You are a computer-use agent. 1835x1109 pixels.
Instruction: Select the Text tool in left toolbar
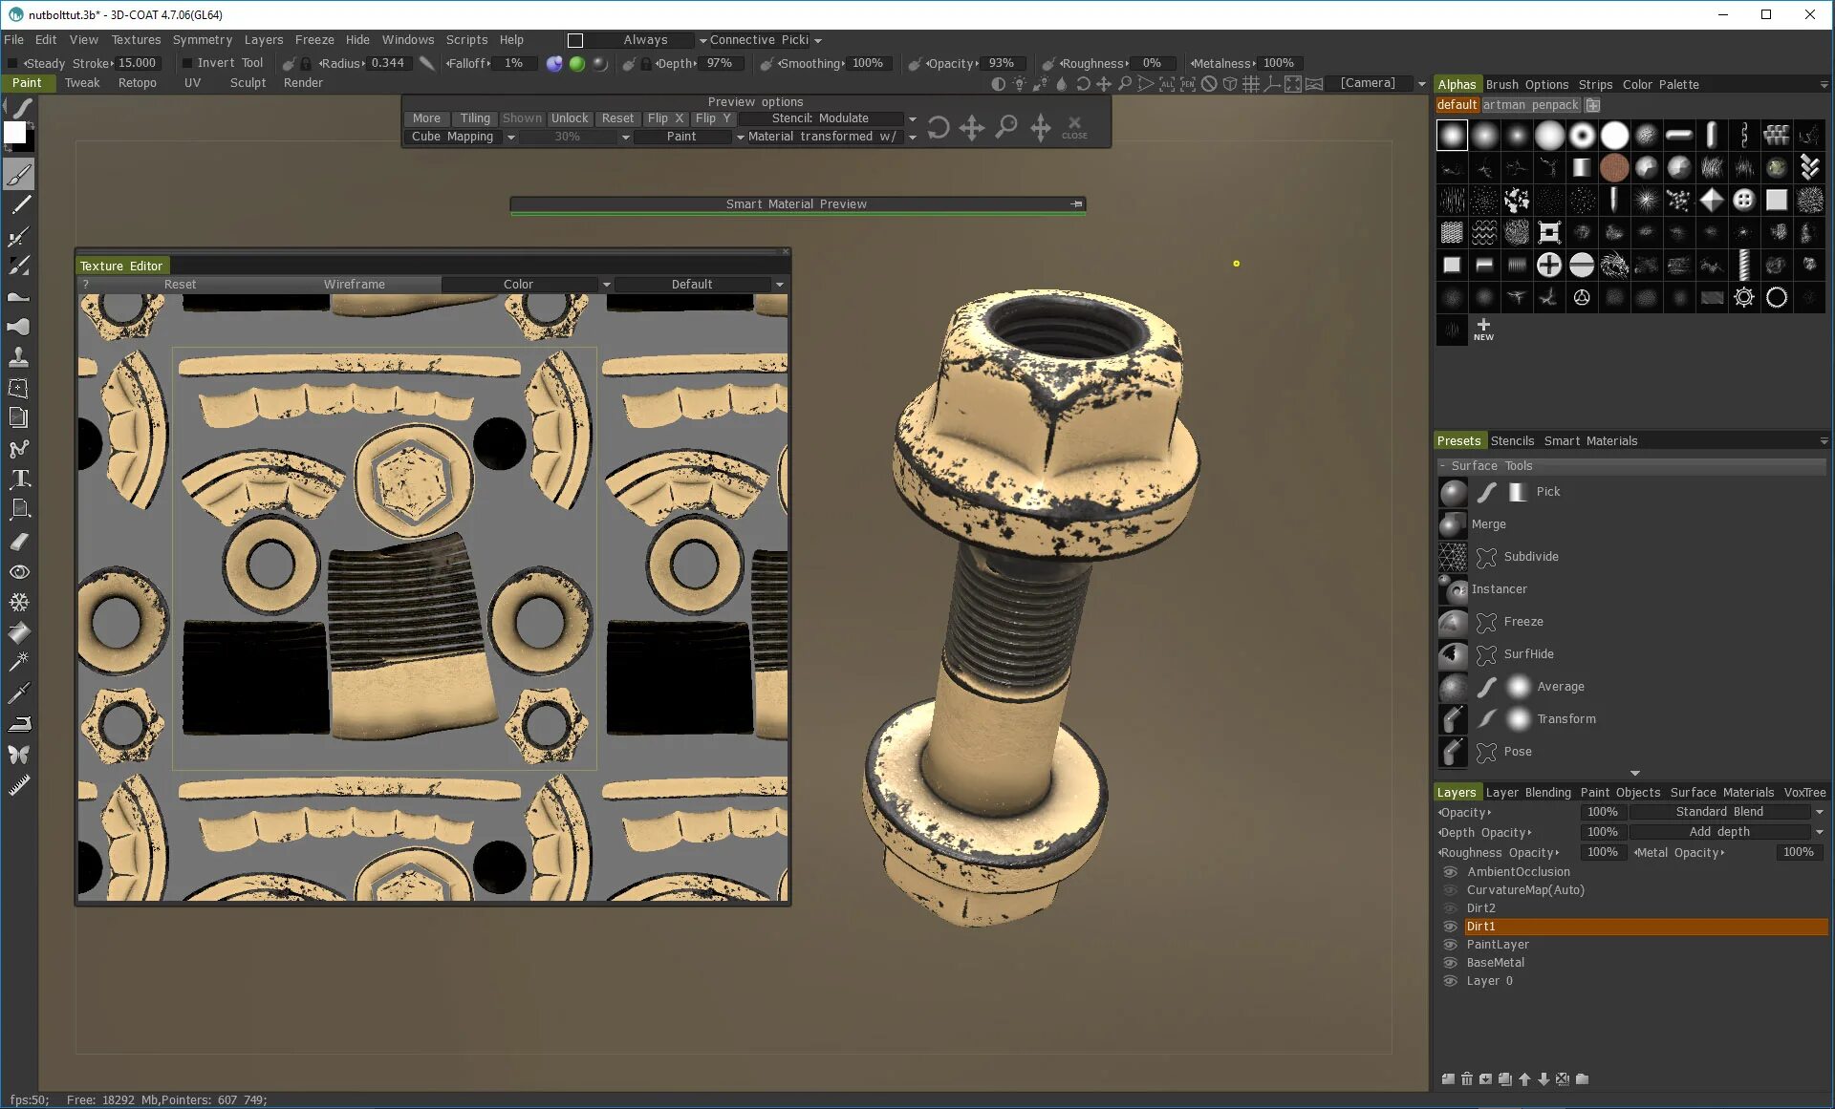[x=19, y=480]
